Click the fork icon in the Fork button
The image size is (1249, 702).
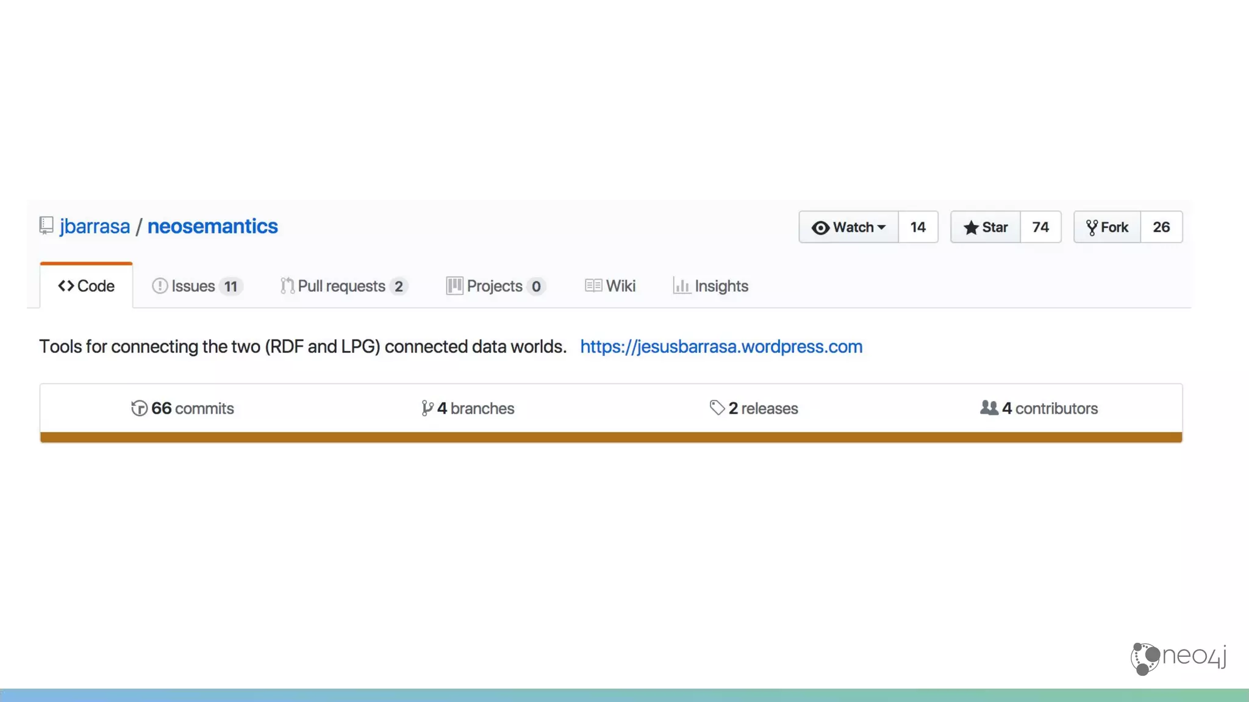(1092, 228)
